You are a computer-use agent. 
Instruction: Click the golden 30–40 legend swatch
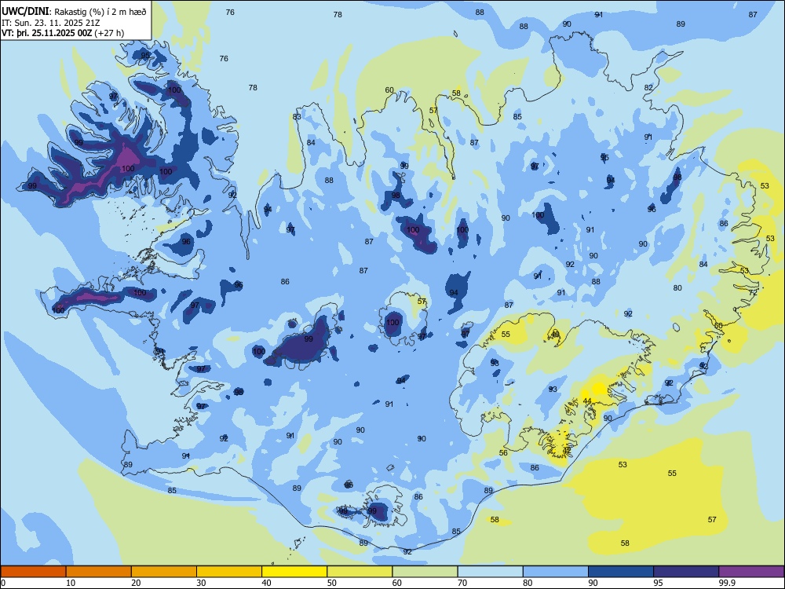[x=229, y=572]
